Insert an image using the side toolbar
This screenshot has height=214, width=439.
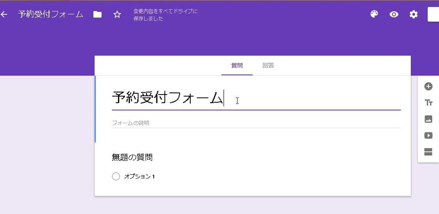[x=428, y=119]
